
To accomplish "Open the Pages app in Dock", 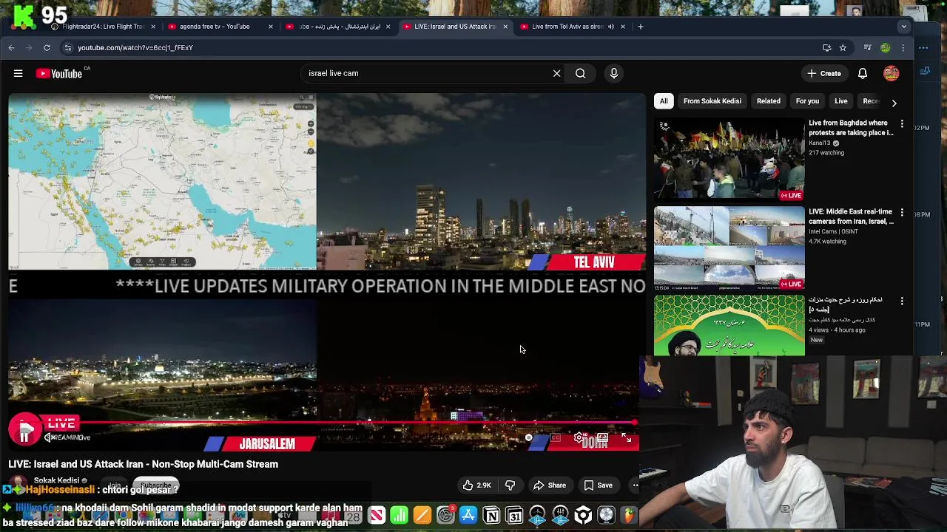I will coord(422,515).
